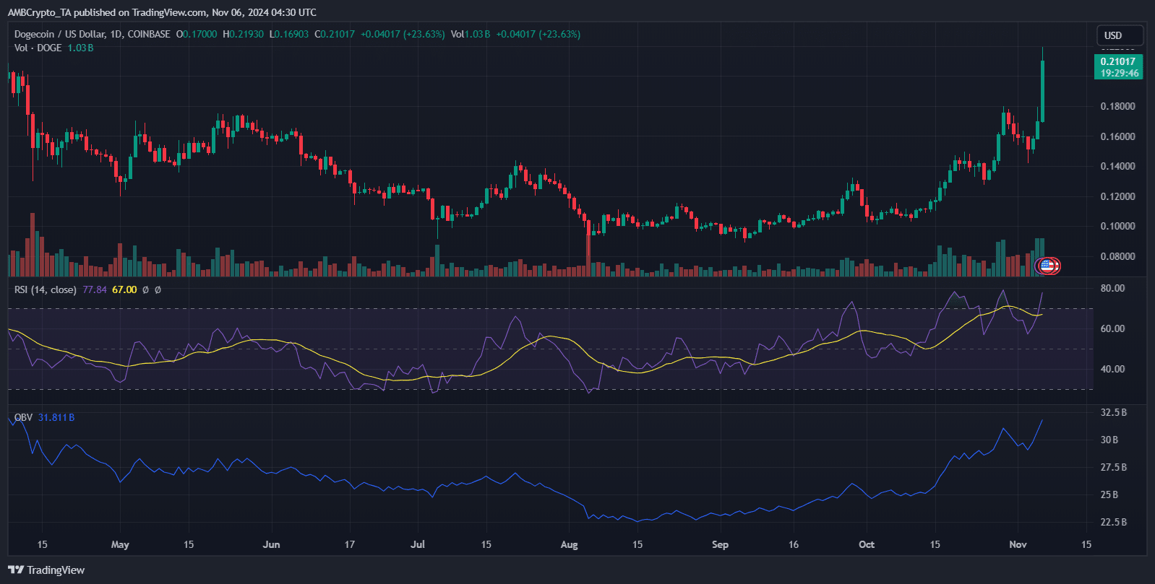
Task: Click the yellow RSI moving average value 67.00
Action: tap(124, 289)
